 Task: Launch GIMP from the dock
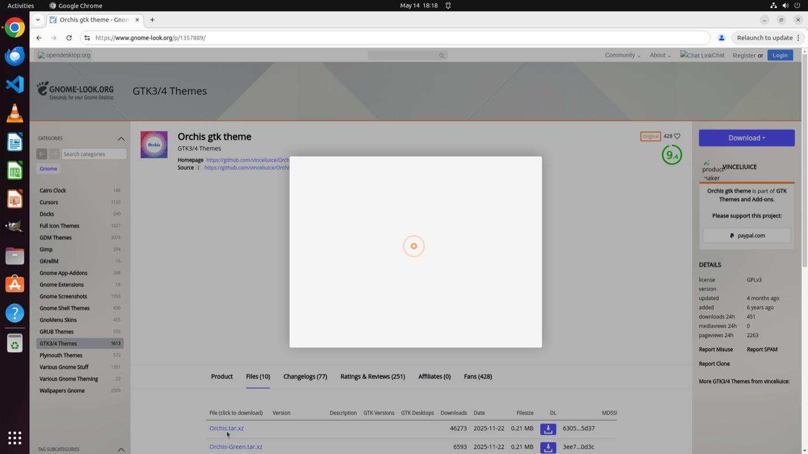(14, 227)
